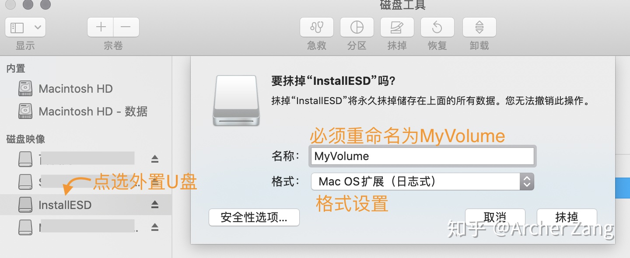Screen dimensions: 630x258
Task: Click the drive icon in the erase dialog
Action: coord(236,101)
